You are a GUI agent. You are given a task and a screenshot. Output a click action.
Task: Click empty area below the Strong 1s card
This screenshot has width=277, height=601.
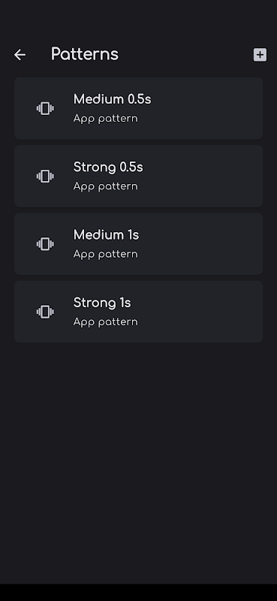click(x=138, y=460)
